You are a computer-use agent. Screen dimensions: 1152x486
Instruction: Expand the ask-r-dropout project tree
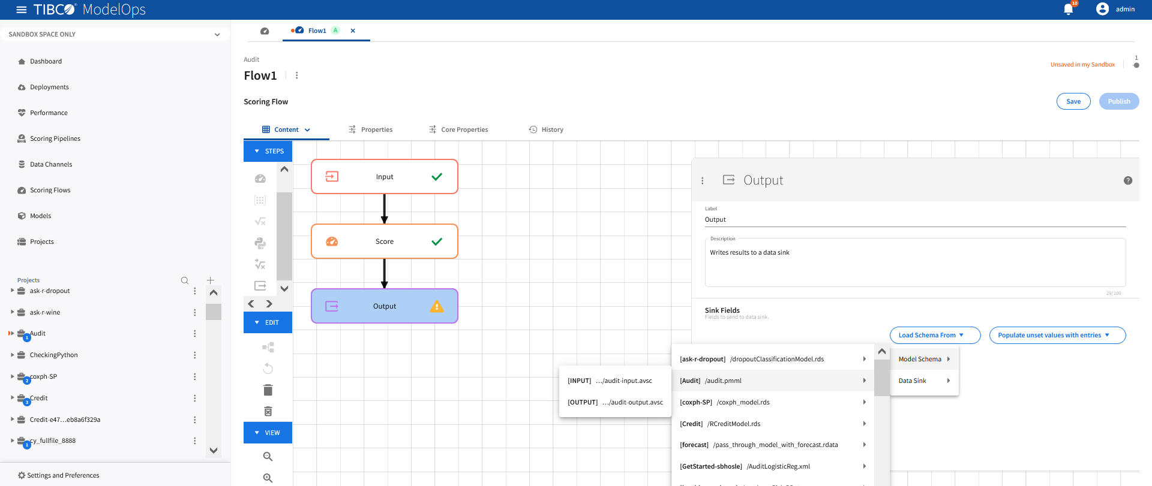coord(12,291)
